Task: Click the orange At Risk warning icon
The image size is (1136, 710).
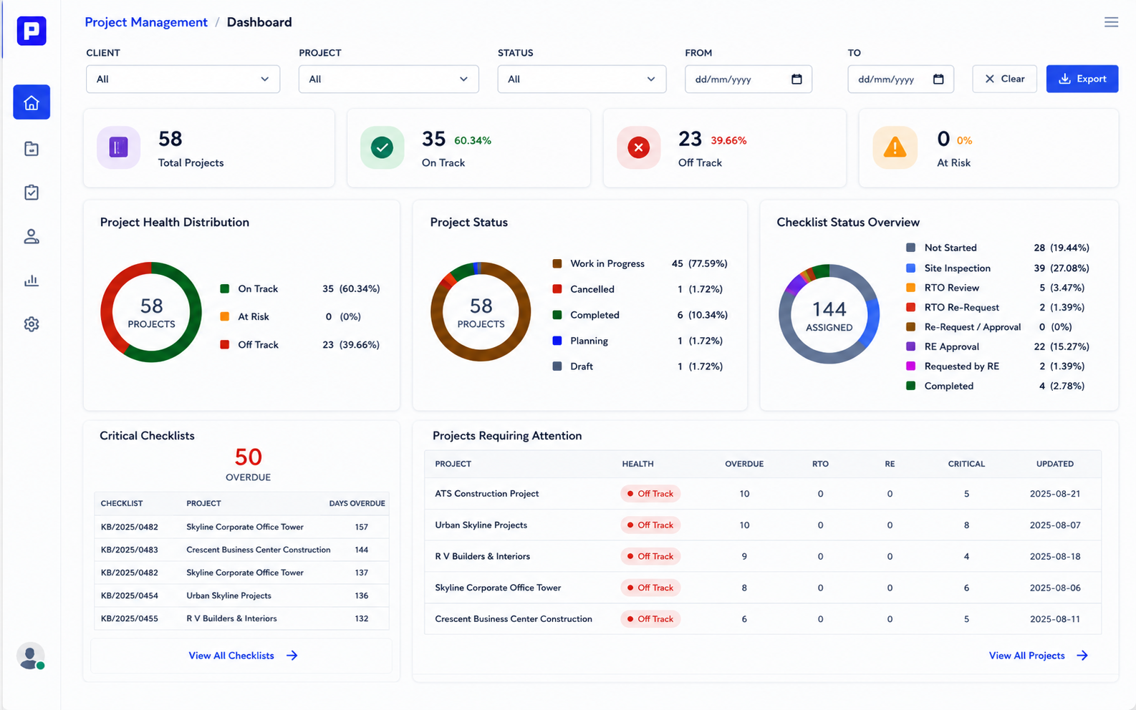Action: pos(895,147)
